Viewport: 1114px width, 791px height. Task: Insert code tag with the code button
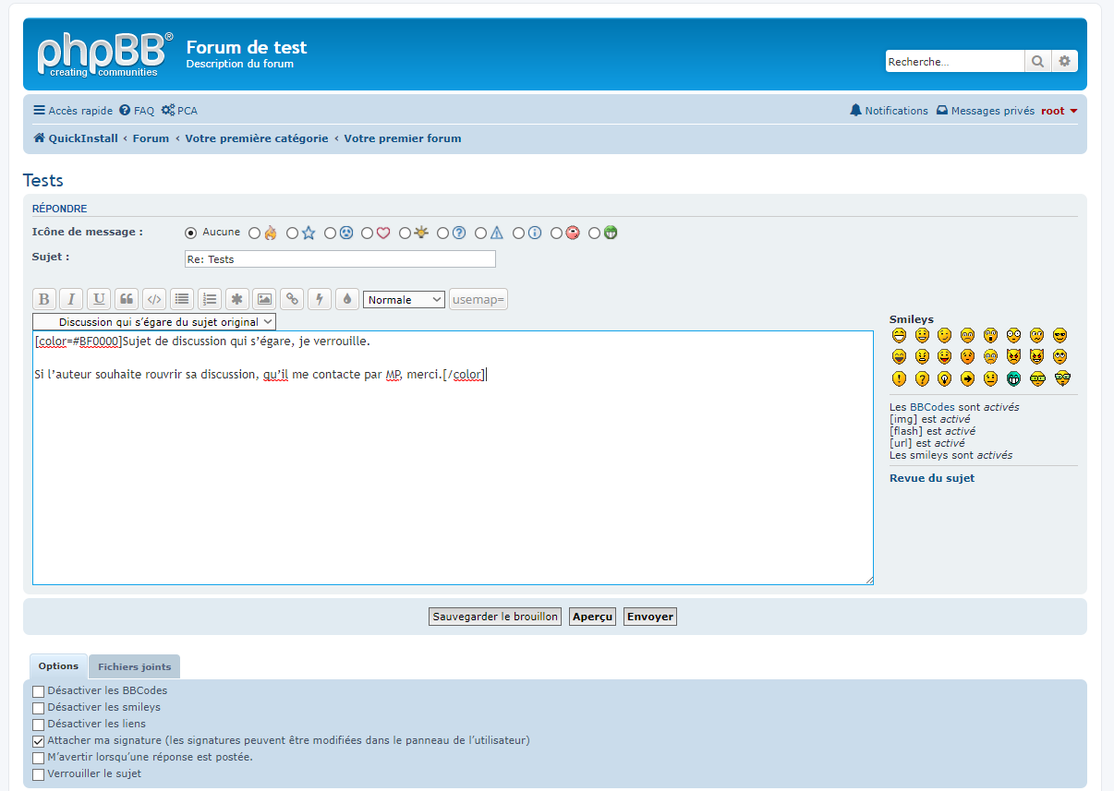click(154, 299)
